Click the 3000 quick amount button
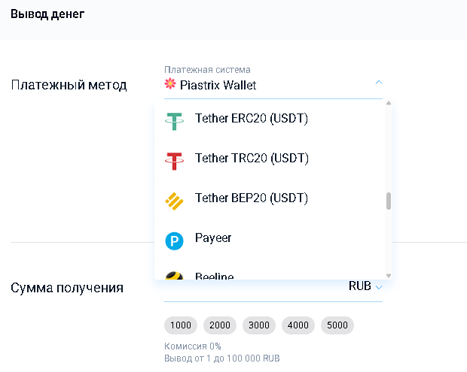The width and height of the screenshot is (467, 372). pyautogui.click(x=259, y=325)
